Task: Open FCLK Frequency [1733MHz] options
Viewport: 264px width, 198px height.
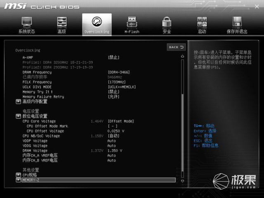Action: click(x=117, y=82)
